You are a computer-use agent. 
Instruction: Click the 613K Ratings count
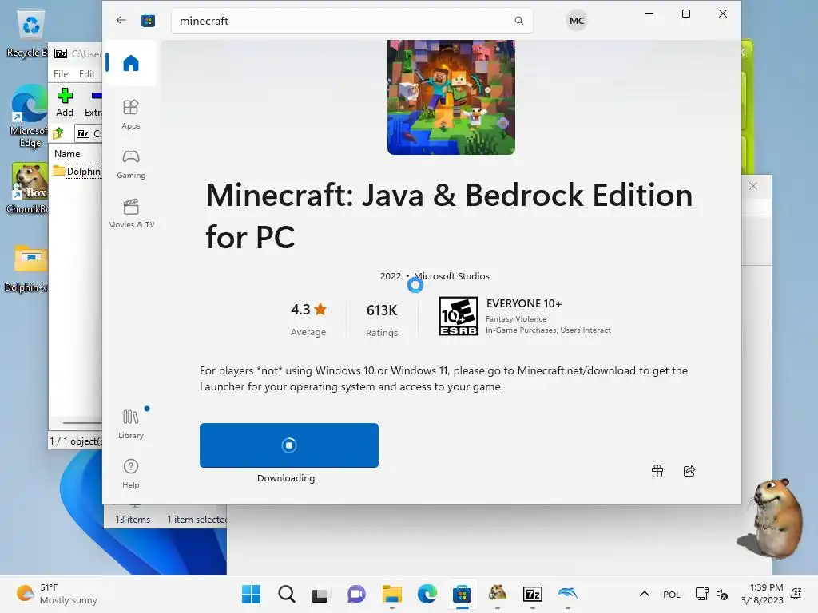point(382,319)
